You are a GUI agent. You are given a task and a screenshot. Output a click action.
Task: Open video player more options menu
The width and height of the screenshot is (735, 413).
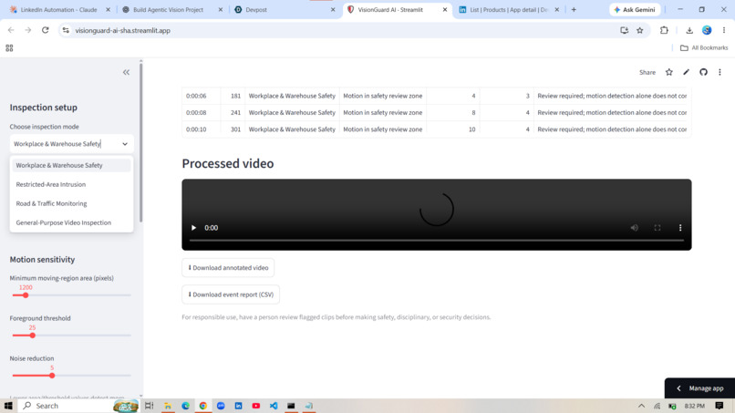point(680,228)
